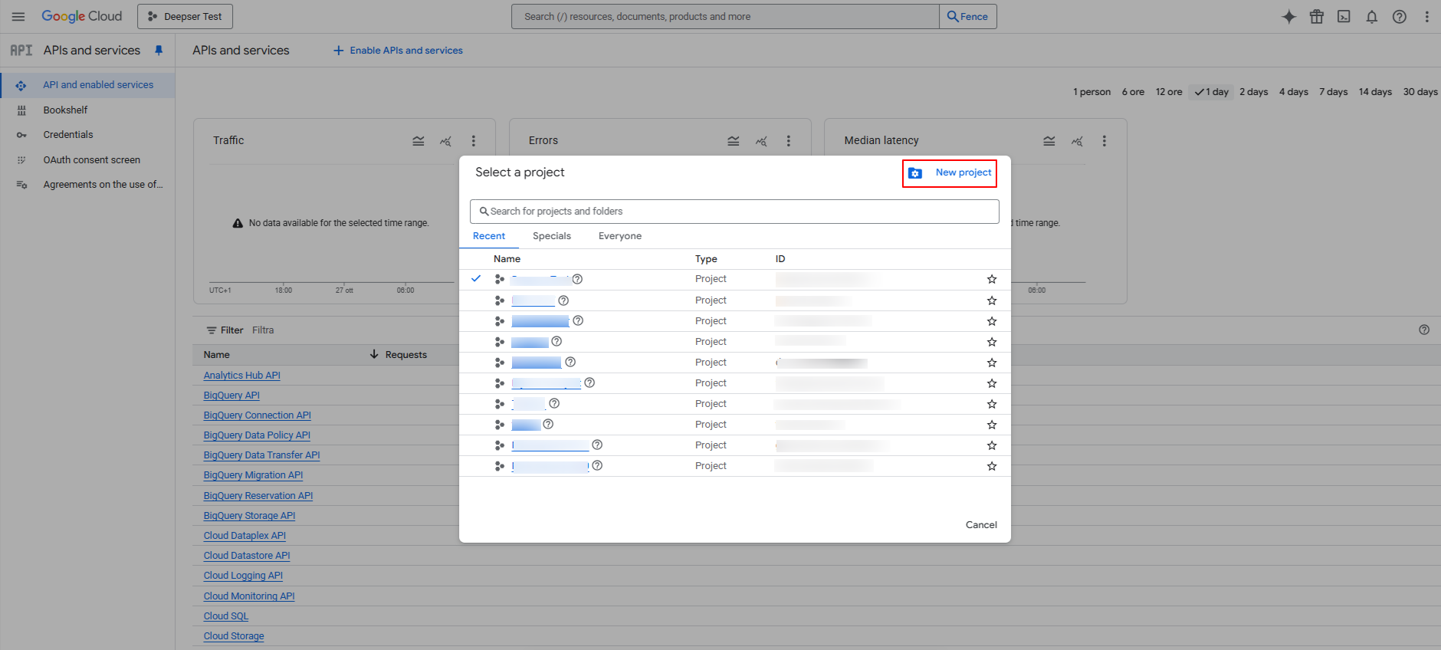Click the Name column header in the dialog
The width and height of the screenshot is (1441, 650).
click(507, 259)
